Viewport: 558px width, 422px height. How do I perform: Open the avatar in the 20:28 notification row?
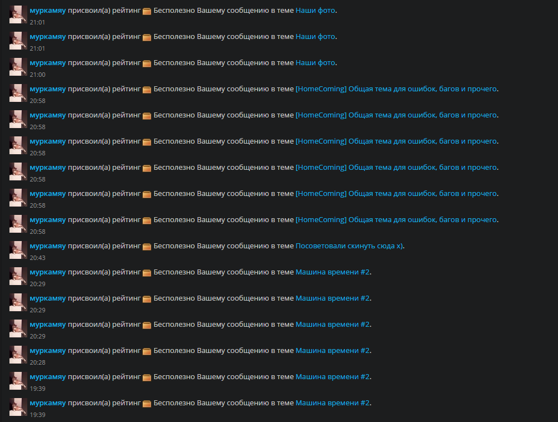[18, 354]
